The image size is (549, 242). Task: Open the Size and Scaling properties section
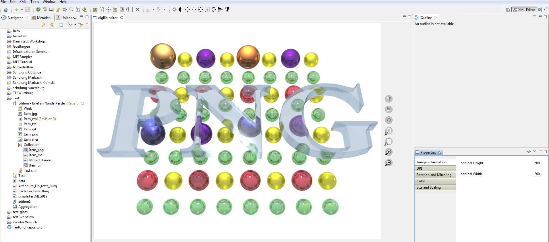[x=428, y=187]
